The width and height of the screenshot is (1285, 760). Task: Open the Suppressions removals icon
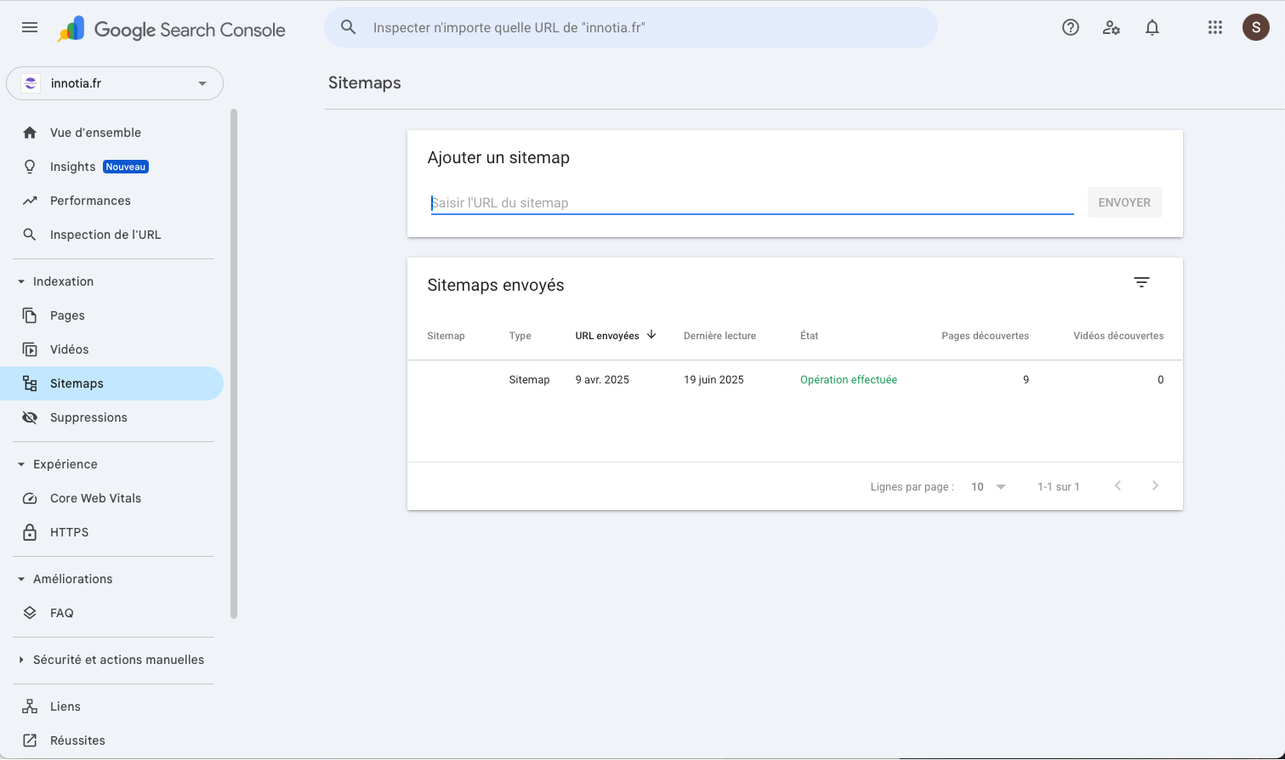pyautogui.click(x=29, y=417)
